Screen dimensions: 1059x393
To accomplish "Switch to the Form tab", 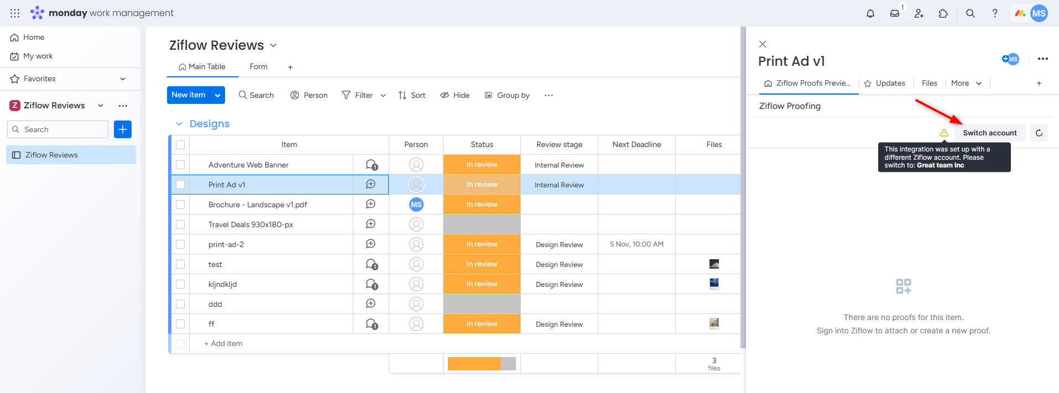I will pos(258,67).
